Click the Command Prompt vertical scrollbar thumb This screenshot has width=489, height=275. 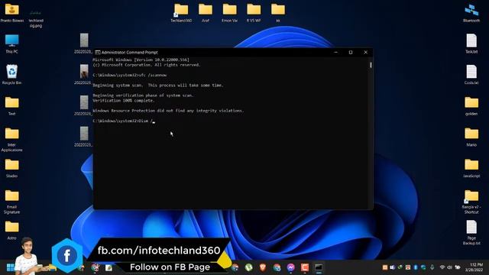371,65
